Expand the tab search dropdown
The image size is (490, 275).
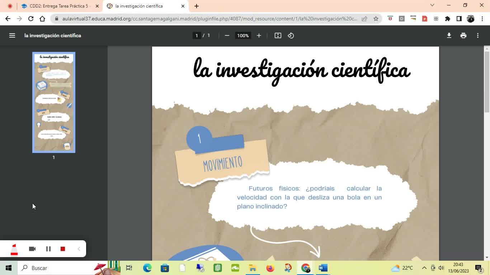pyautogui.click(x=432, y=5)
